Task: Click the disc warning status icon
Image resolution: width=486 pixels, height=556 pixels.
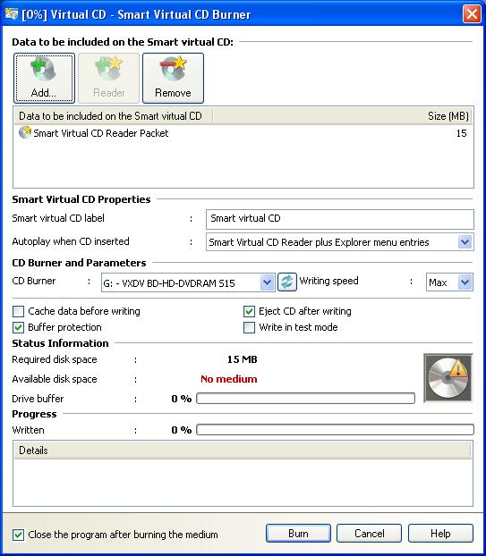Action: click(448, 377)
